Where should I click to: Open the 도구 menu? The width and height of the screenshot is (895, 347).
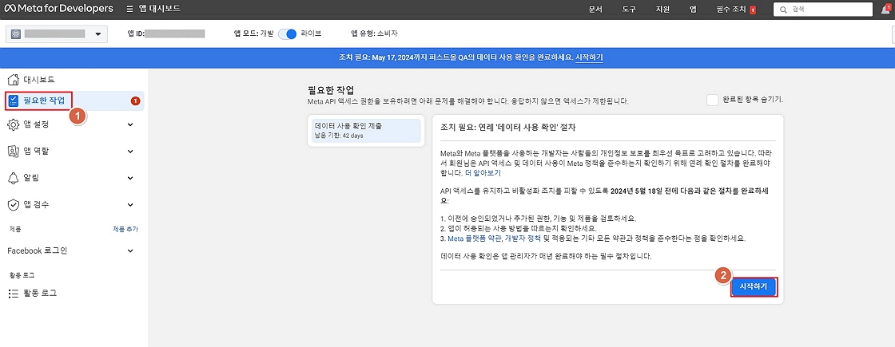[x=629, y=10]
